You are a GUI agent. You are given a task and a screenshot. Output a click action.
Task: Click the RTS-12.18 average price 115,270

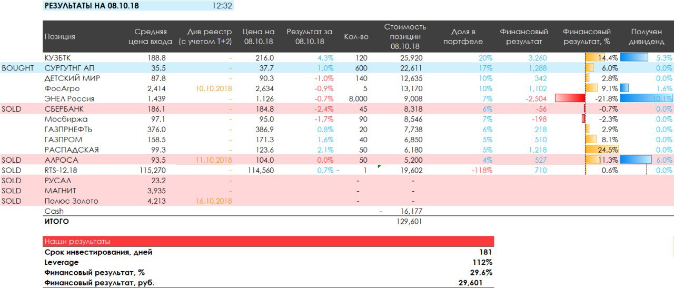tap(154, 170)
